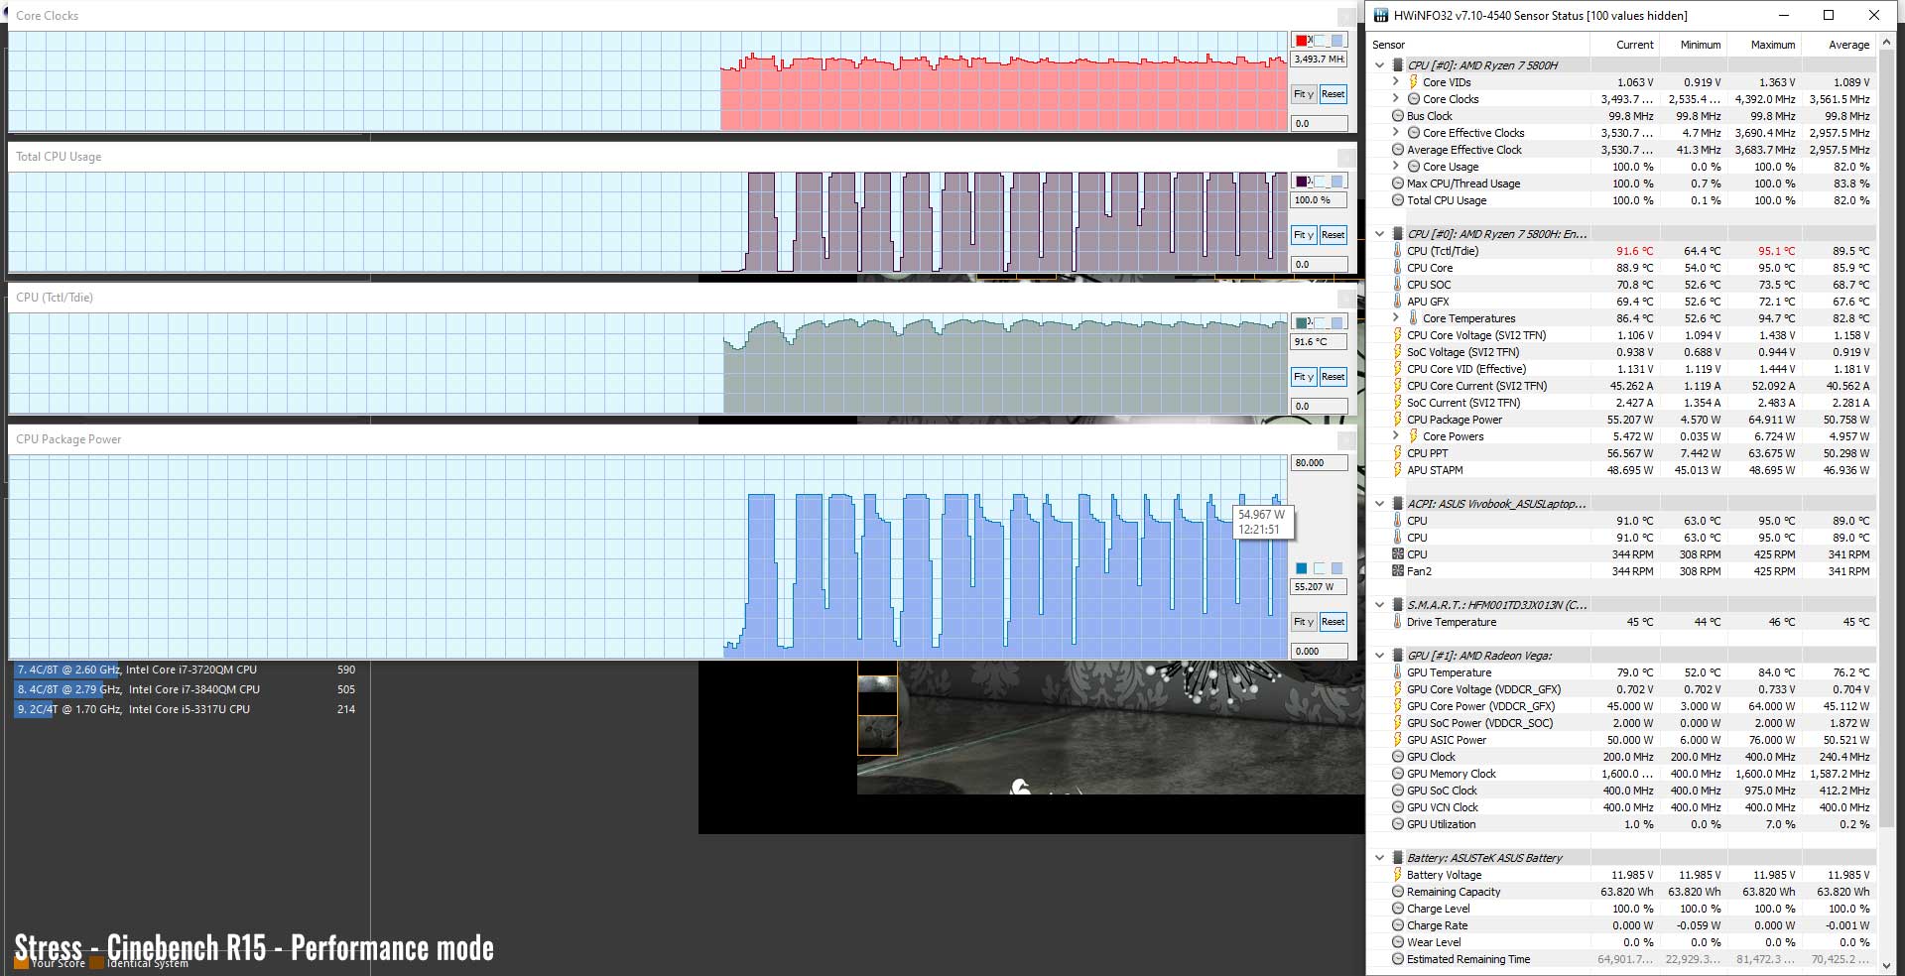Expand the Core VIDs sensor row

(1396, 82)
